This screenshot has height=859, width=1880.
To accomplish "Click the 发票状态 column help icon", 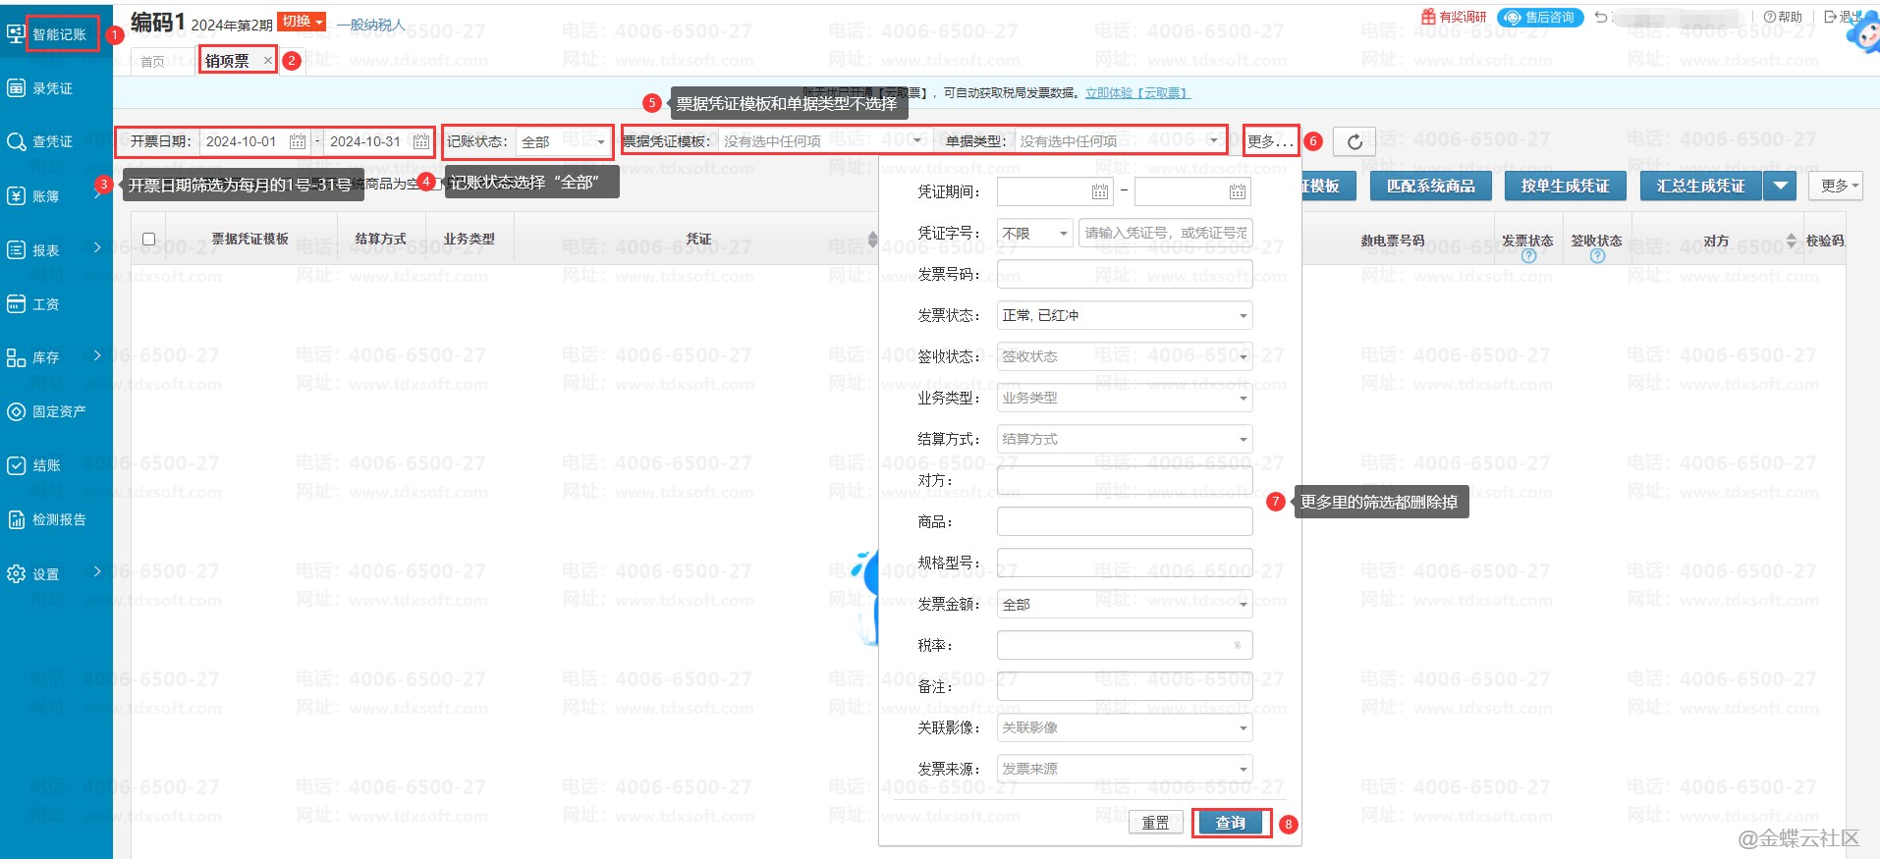I will 1528,256.
